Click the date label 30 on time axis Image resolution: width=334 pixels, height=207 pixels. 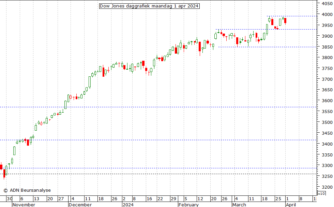tap(9, 199)
